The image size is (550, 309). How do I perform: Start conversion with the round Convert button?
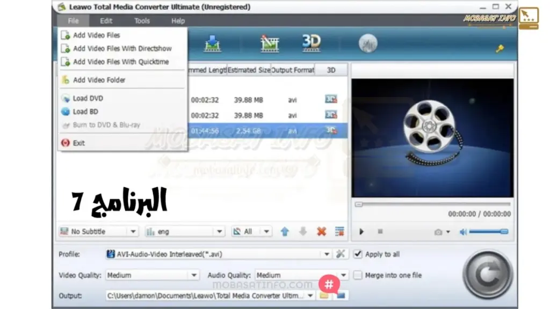tap(488, 274)
